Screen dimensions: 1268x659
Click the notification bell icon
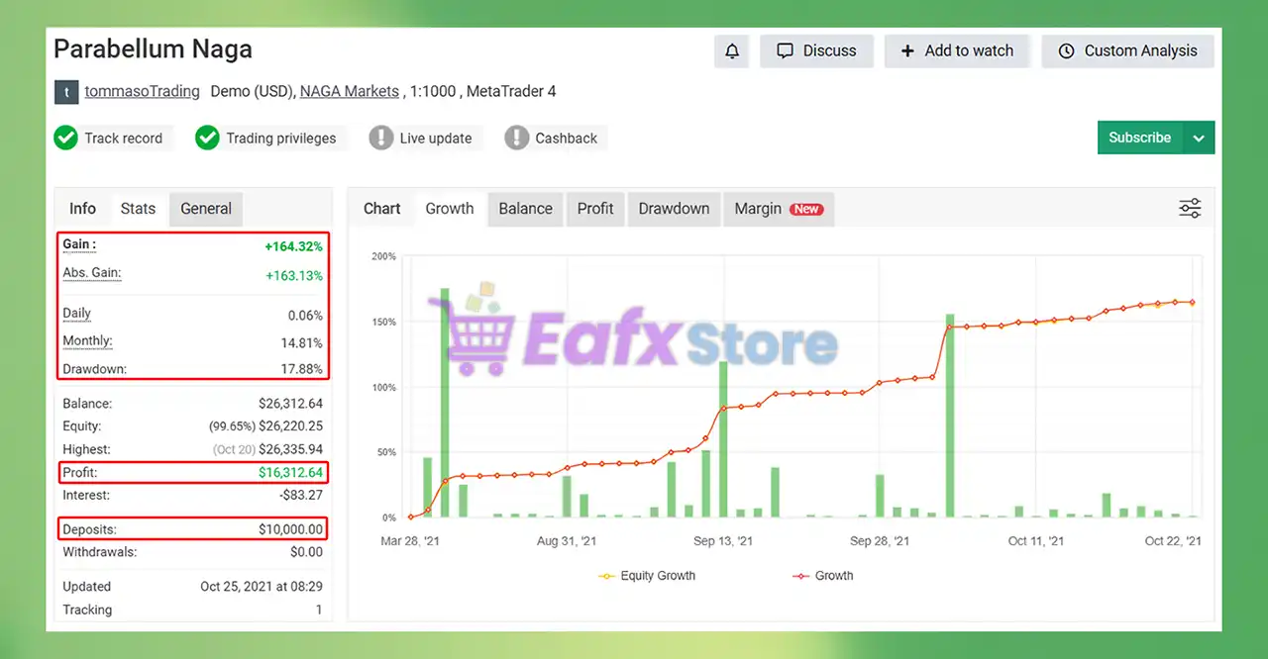click(x=732, y=50)
